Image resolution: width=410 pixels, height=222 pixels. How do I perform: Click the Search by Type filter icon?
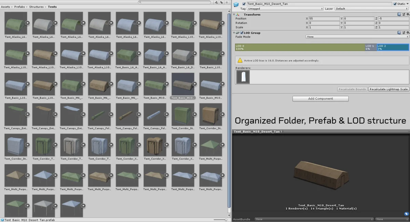coord(216,2)
